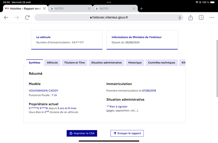Switch to the first AUTO1 browser tab
The height and width of the screenshot is (143, 218).
tap(70, 9)
